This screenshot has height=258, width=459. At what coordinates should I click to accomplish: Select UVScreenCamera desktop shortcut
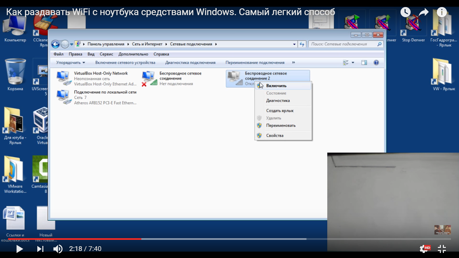pos(41,78)
